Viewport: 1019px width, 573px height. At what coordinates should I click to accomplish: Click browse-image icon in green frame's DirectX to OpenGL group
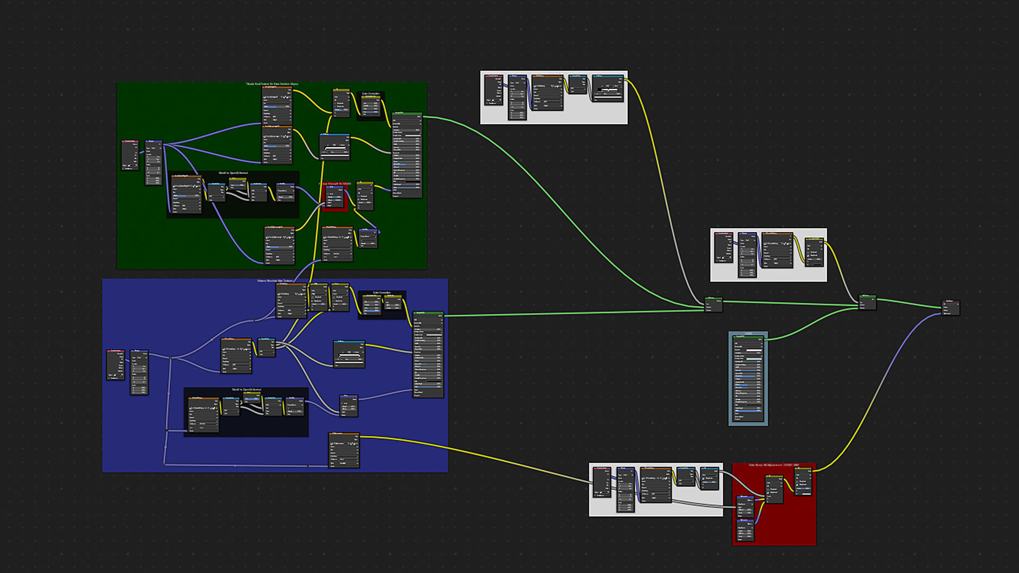(x=175, y=186)
